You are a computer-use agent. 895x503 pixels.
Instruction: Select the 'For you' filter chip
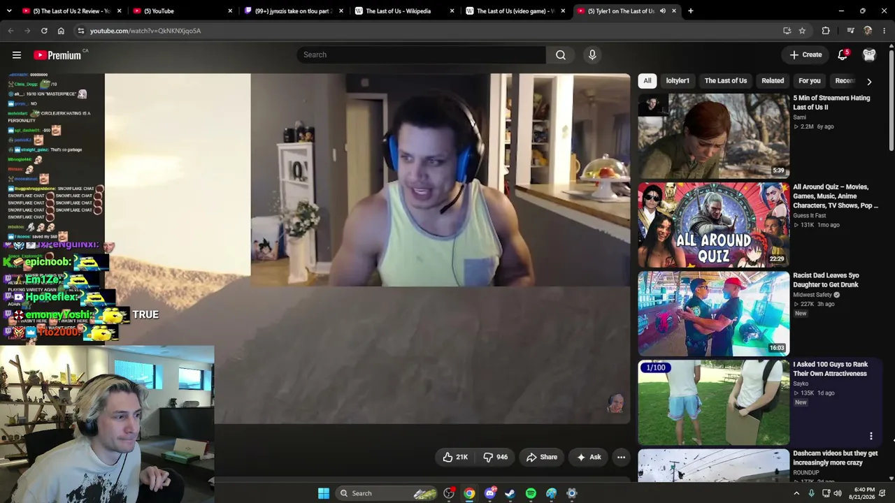tap(810, 81)
